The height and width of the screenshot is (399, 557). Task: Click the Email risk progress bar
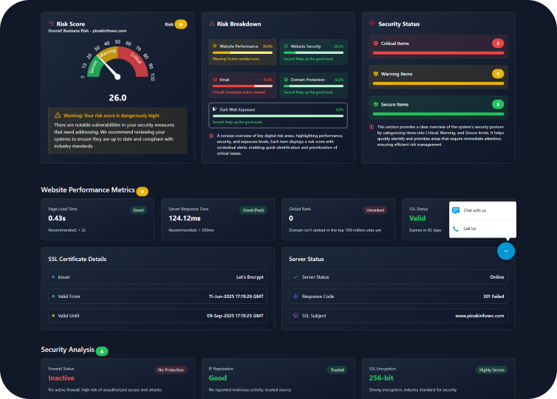click(242, 86)
